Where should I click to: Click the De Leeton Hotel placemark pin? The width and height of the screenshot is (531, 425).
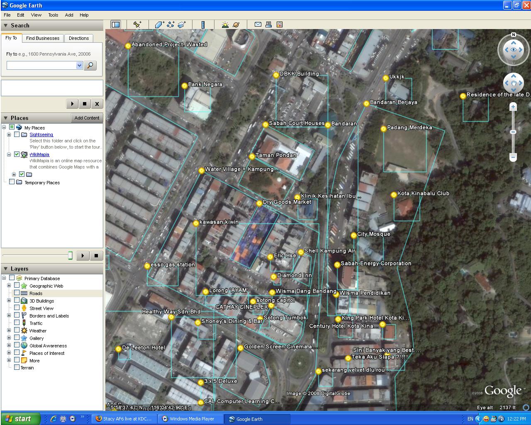(x=118, y=349)
